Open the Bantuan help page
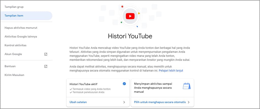 click(10, 66)
